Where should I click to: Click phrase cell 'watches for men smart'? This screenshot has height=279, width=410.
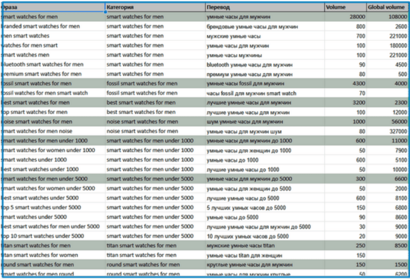[53, 46]
